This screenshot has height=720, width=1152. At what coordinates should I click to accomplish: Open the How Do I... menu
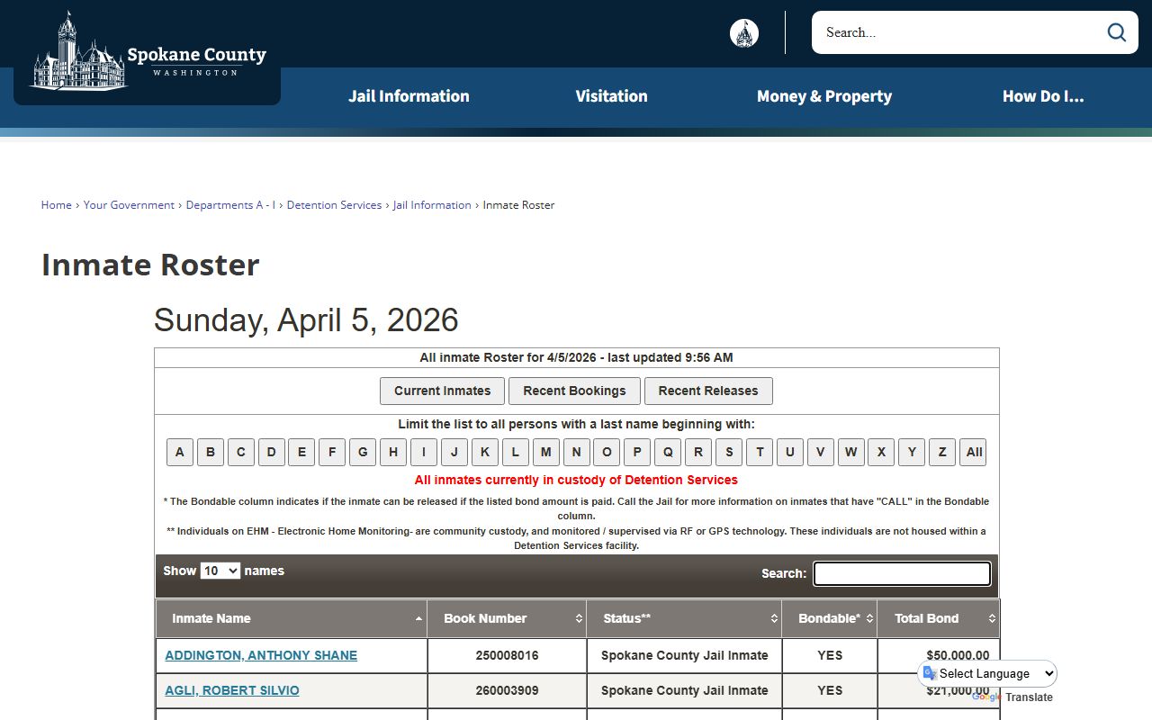click(x=1042, y=96)
